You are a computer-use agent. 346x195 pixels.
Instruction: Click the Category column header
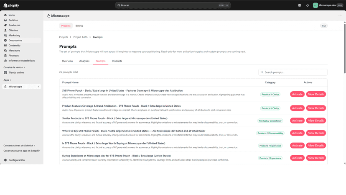[x=270, y=82]
